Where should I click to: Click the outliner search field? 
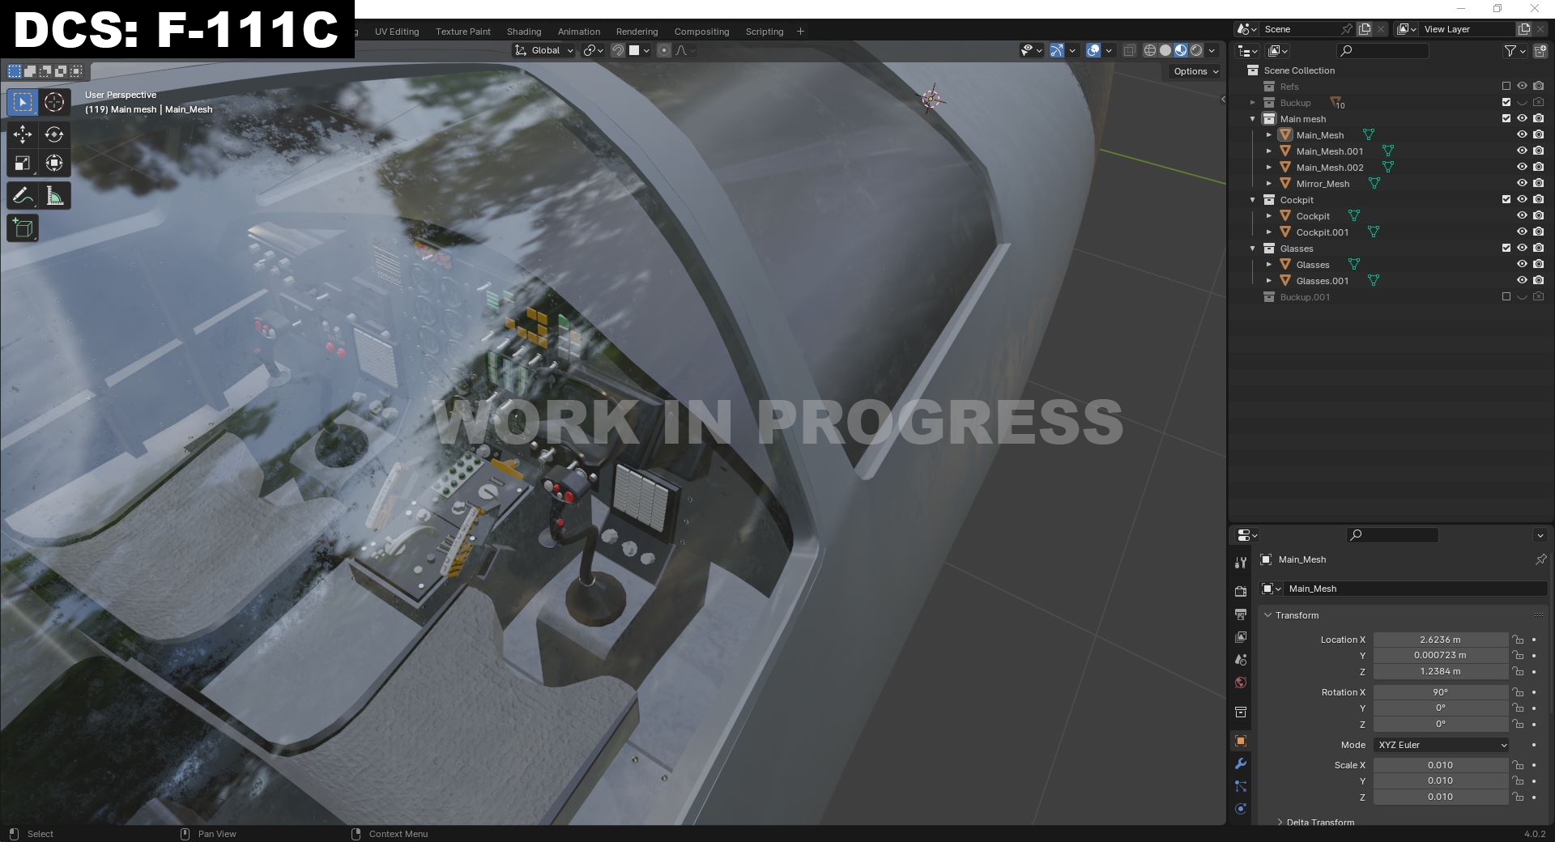(x=1382, y=51)
